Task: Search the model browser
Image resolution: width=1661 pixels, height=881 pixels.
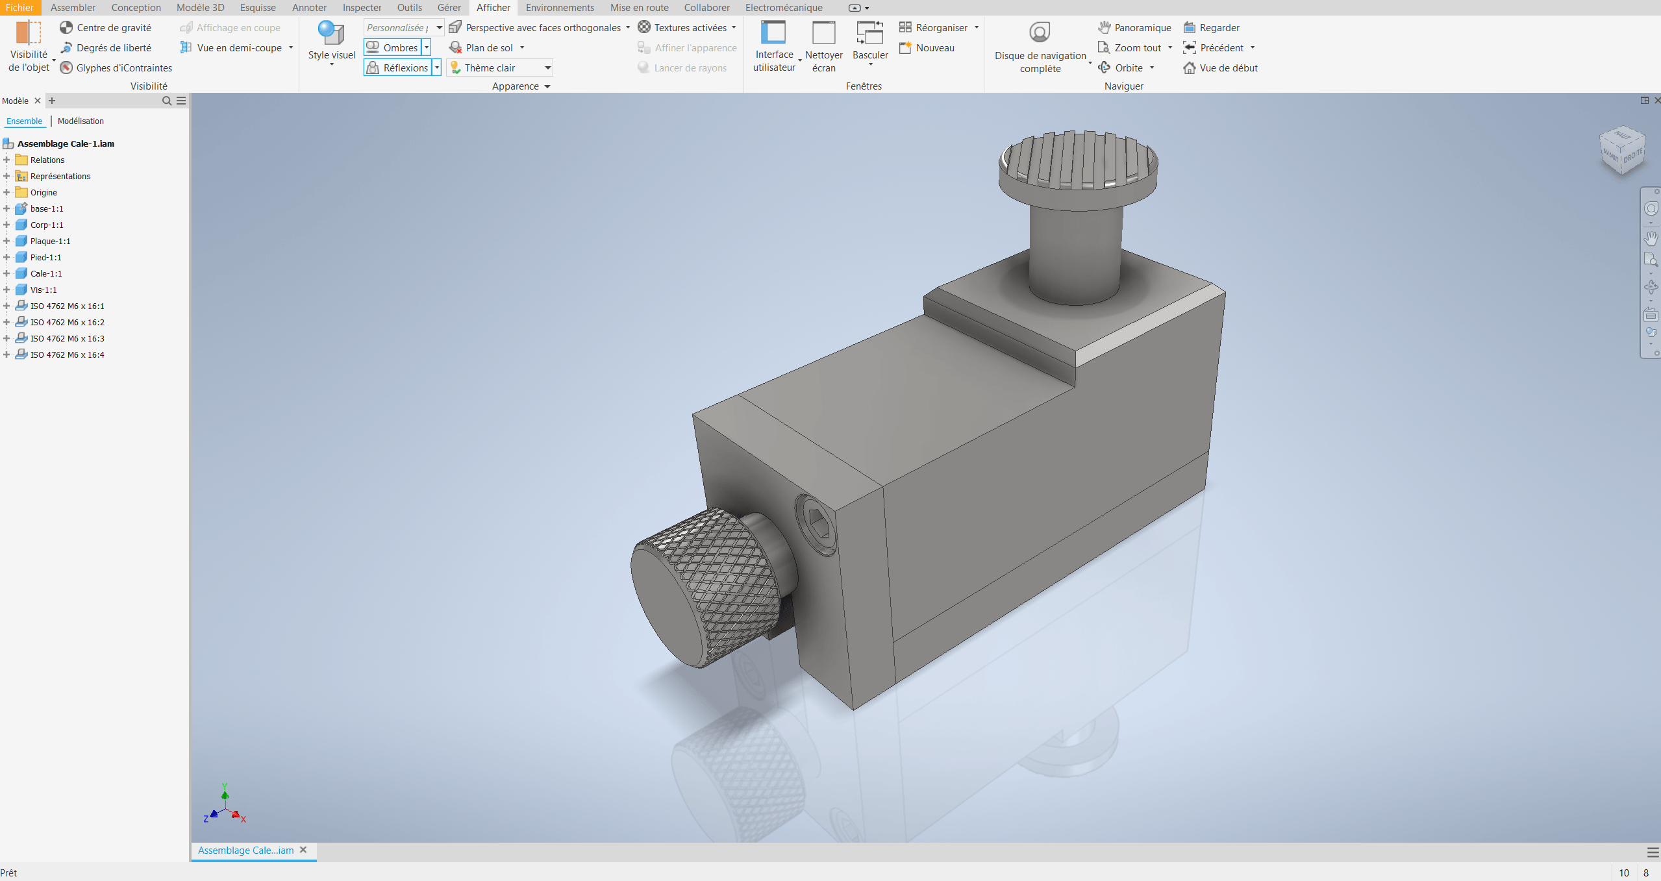Action: tap(166, 101)
